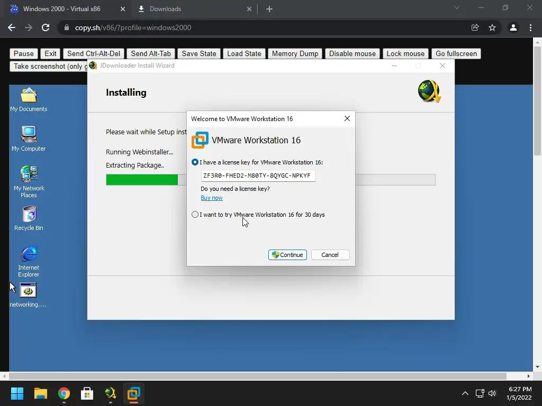
Task: Click the JDownloader globe logo in wizard
Action: click(x=429, y=91)
